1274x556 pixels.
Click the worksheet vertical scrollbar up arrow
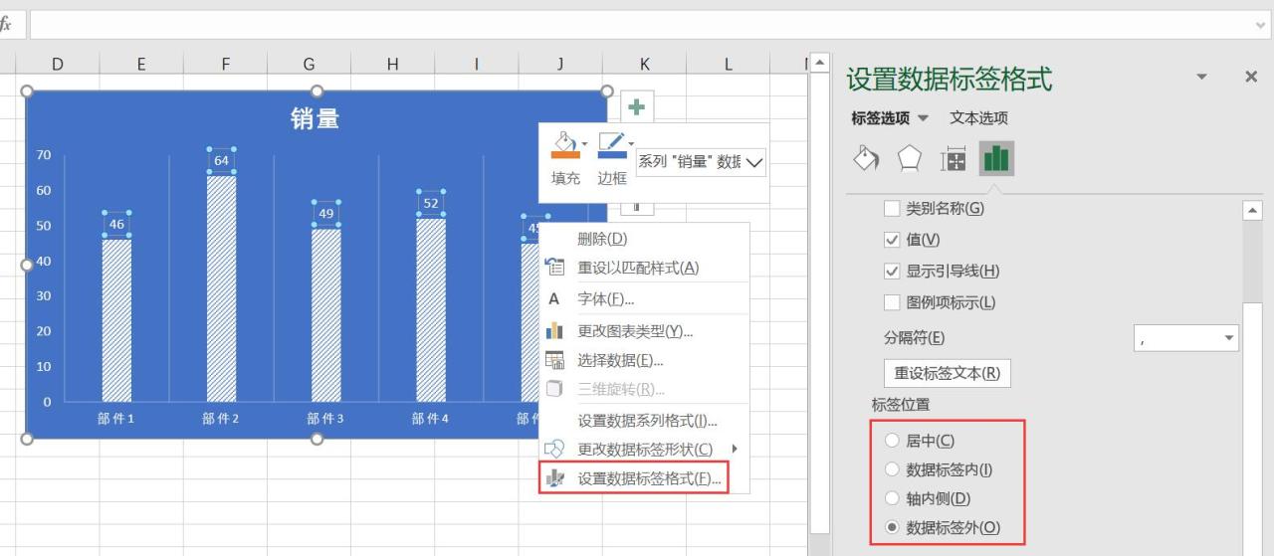coord(820,64)
